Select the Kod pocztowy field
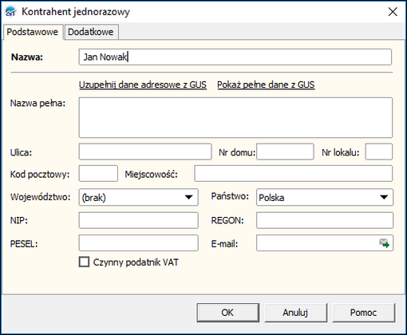 coord(98,174)
